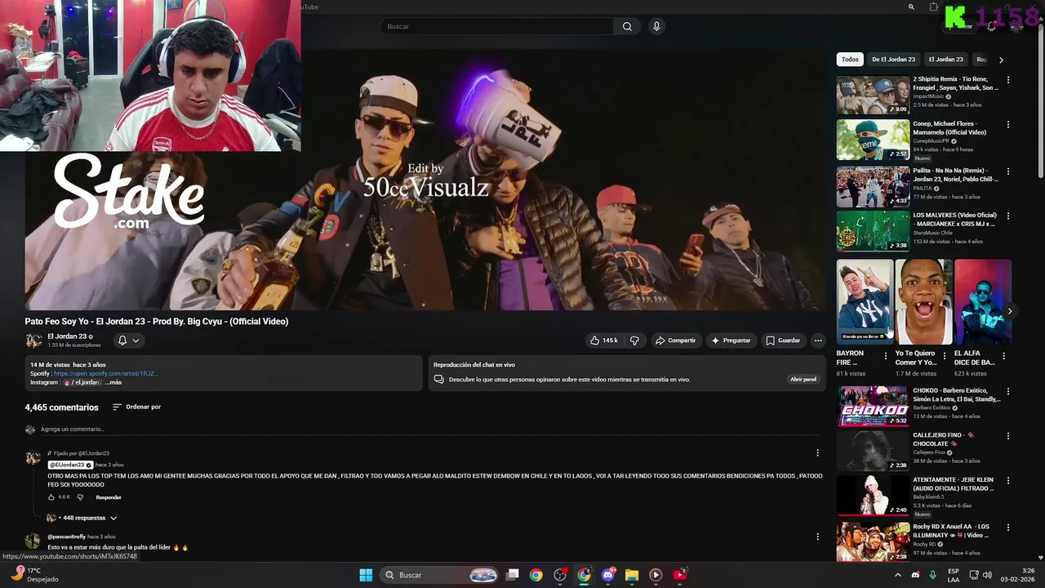Screen dimensions: 1045x588
Task: Open ATENTAMENTE Jere Klein title
Action: (954, 484)
